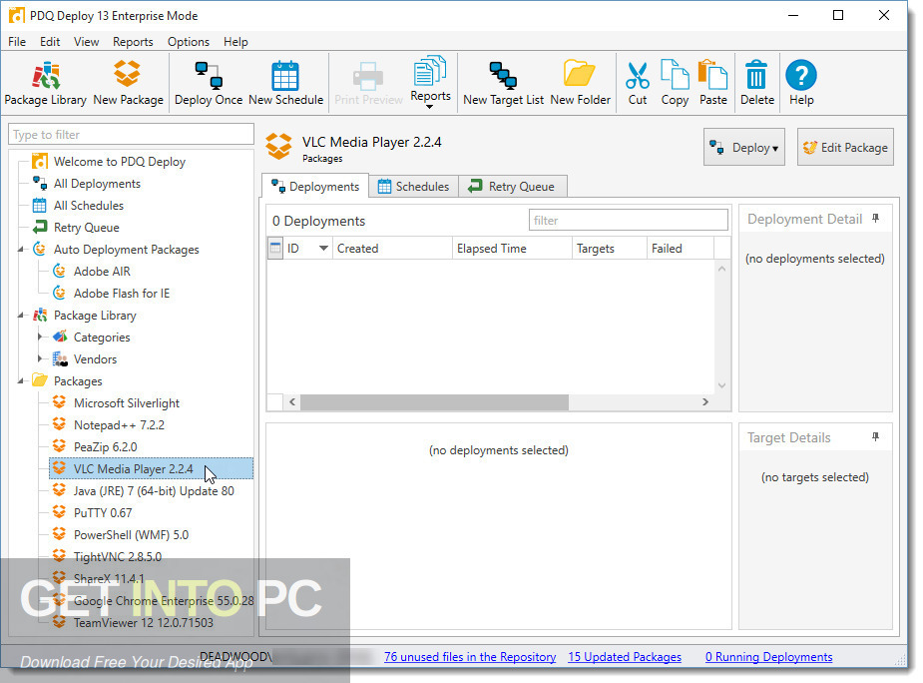Sort by Elapsed Time column header
923x683 pixels.
click(x=512, y=249)
